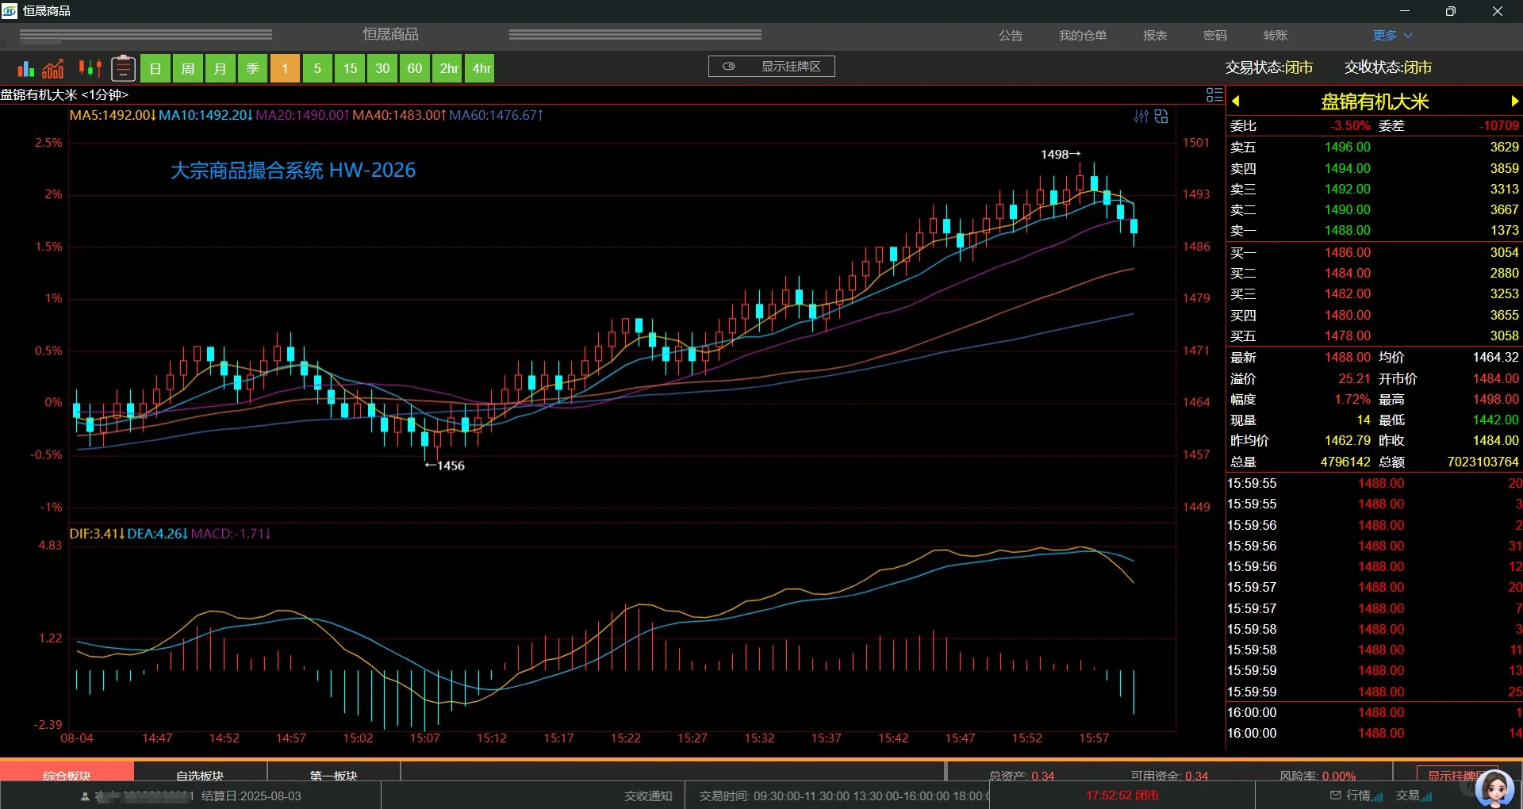Screen dimensions: 1523x809
Task: Toggle the 显示挂牌区 eye button
Action: pos(771,67)
